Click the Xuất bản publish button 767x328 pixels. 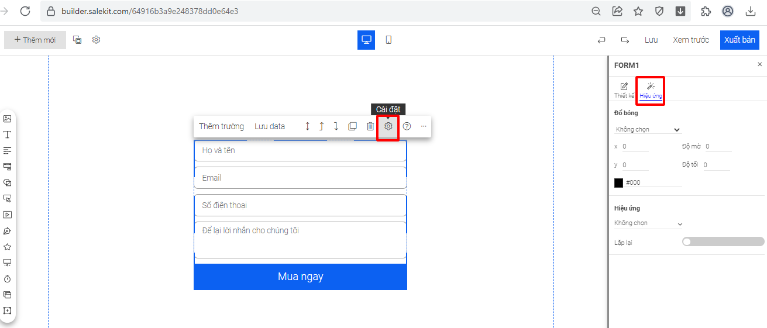[740, 40]
